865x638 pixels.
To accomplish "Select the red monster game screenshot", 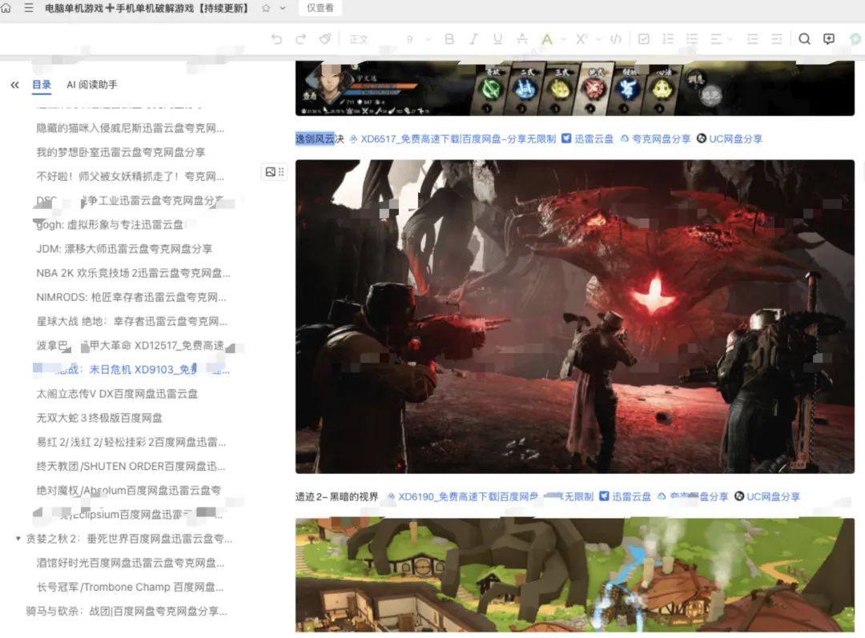I will (575, 316).
